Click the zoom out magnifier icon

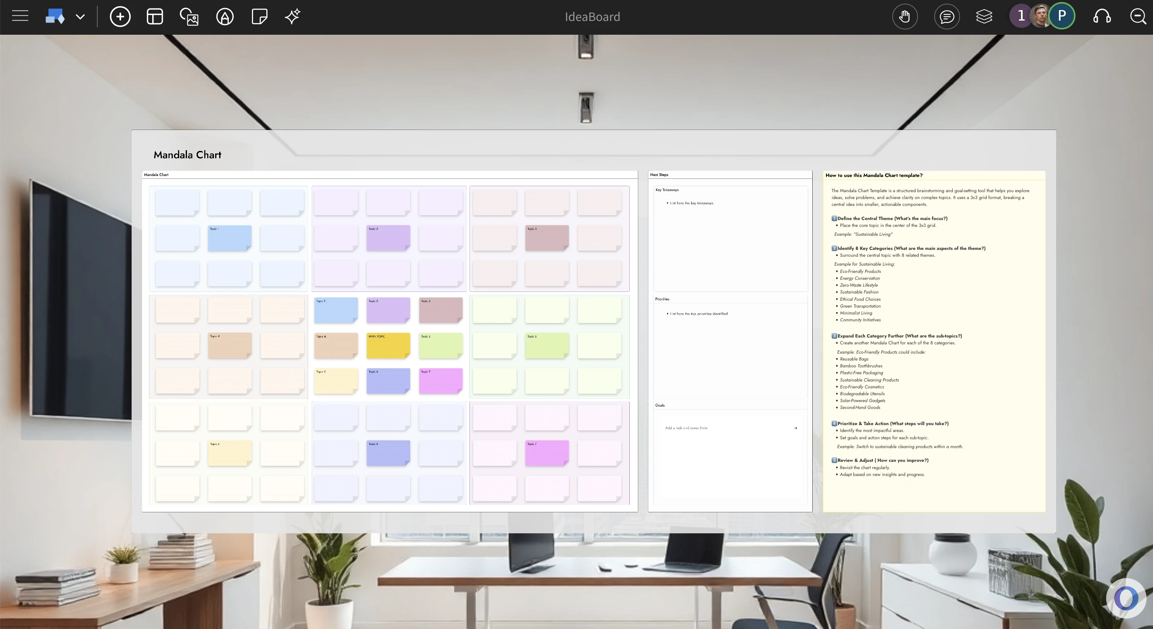coord(1138,17)
